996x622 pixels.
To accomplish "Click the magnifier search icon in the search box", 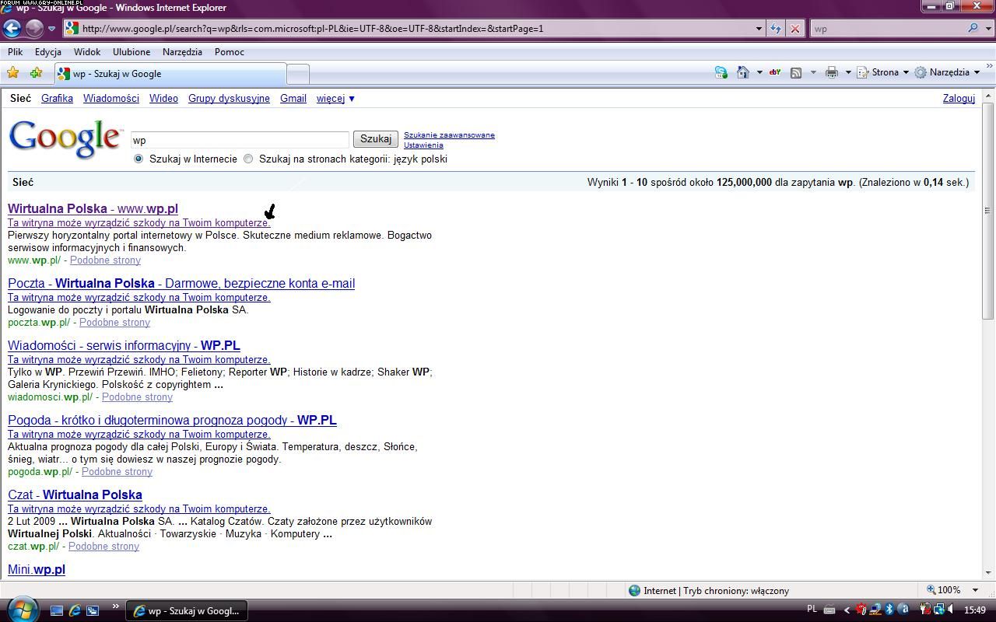I will tap(973, 28).
